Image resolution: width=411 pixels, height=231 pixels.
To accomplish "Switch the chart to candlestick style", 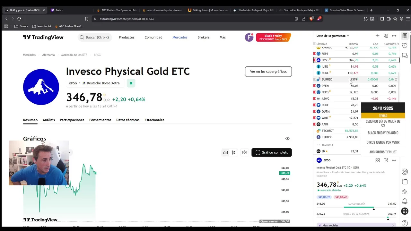I will tap(234, 152).
